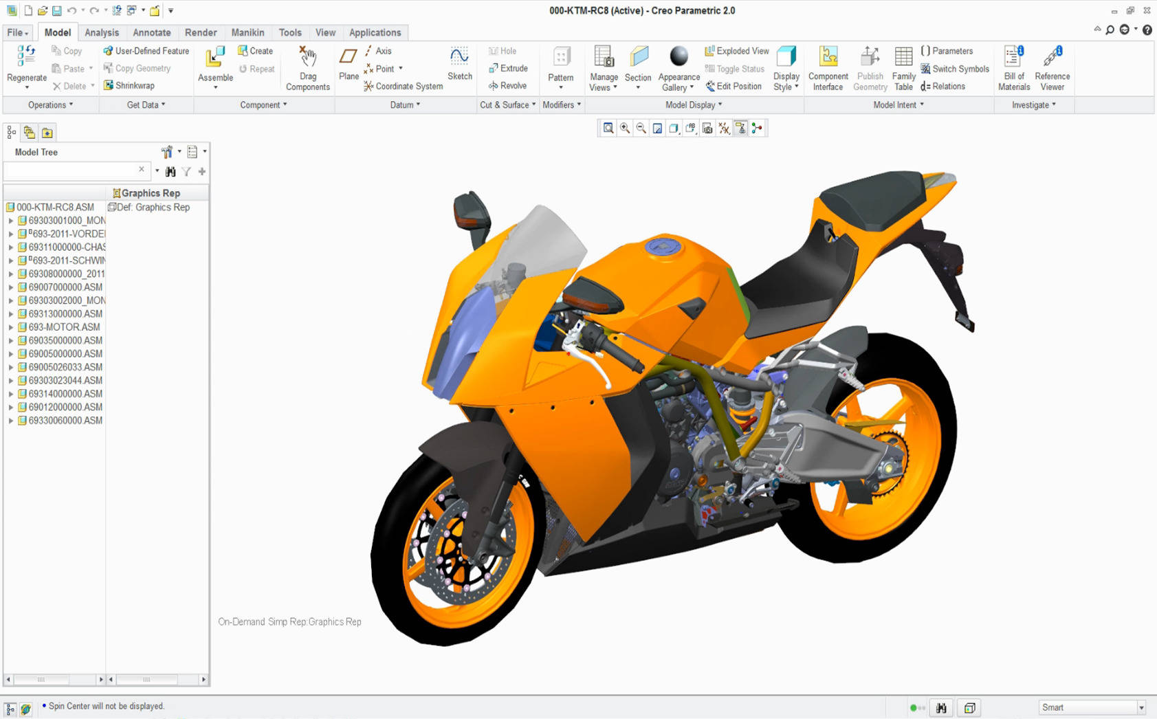Expand the Datum group dropdown

click(x=405, y=105)
